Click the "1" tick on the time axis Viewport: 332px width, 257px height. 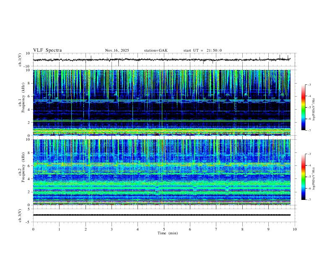59,229
